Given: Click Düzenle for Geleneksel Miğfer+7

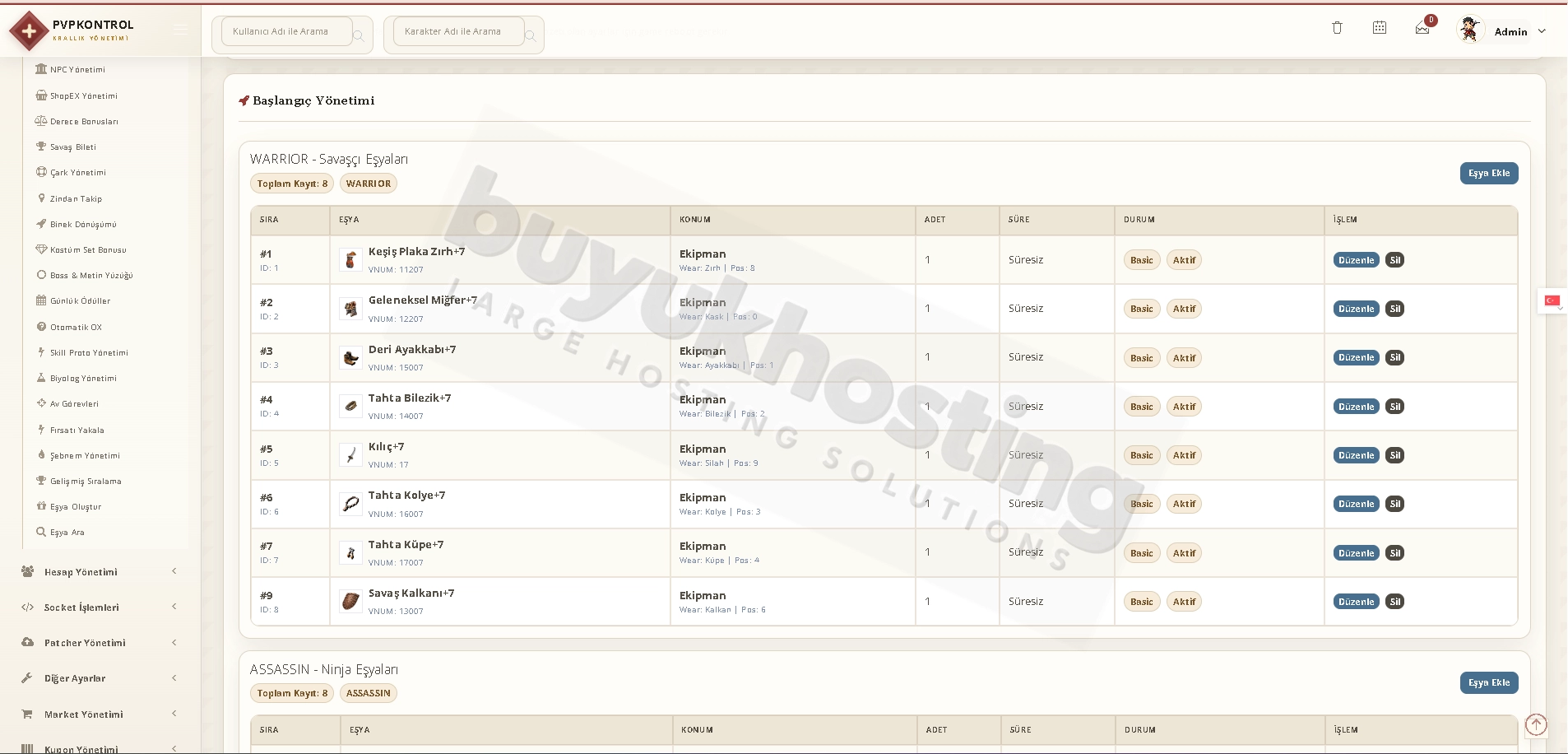Looking at the screenshot, I should click(1357, 309).
